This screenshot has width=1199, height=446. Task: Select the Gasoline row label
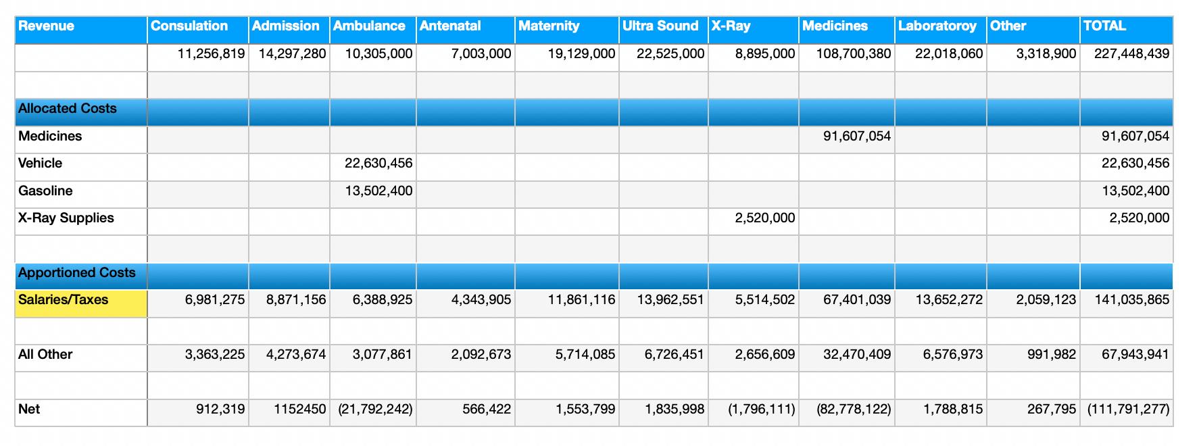tap(81, 195)
